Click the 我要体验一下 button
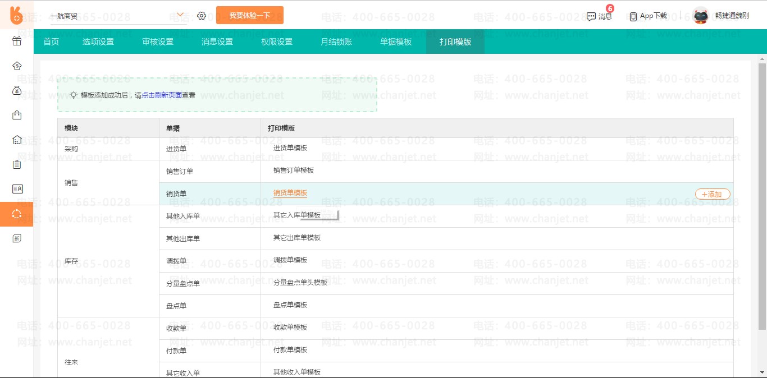The image size is (767, 378). pyautogui.click(x=249, y=16)
